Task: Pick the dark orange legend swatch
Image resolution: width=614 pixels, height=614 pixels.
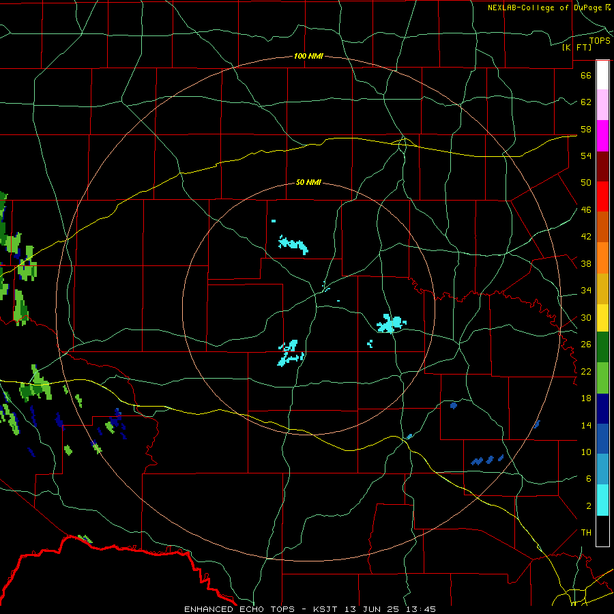Action: (602, 226)
